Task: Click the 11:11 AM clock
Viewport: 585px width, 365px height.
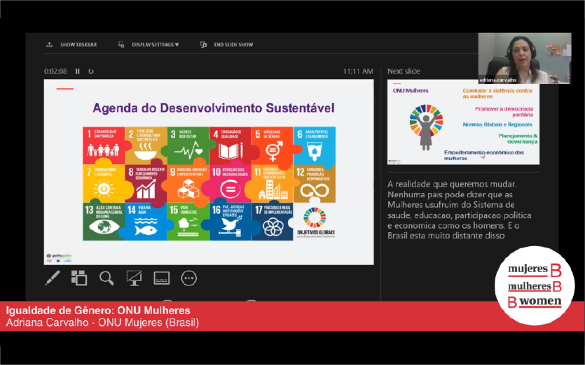Action: pos(358,71)
